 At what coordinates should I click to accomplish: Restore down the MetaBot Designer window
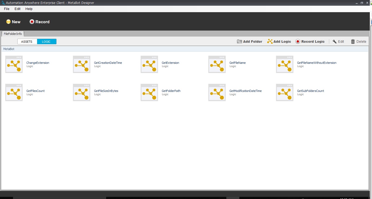tap(362, 3)
